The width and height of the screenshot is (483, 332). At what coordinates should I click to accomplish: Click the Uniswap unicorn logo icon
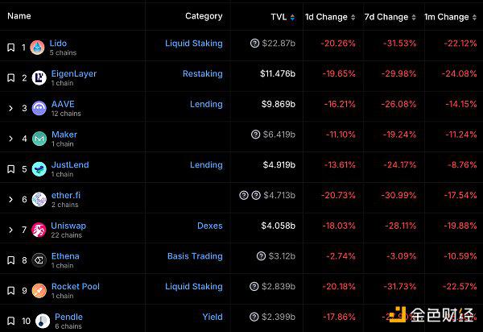[39, 230]
